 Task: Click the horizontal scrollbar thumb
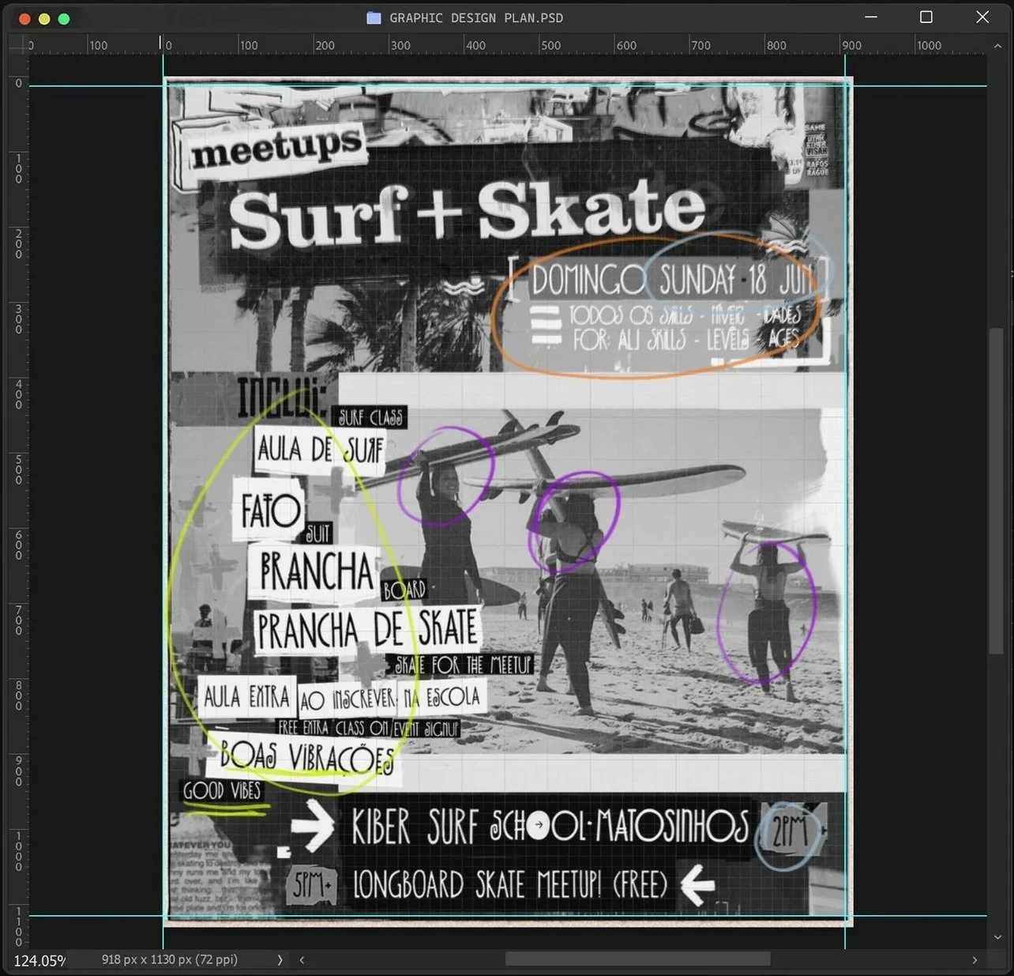(x=637, y=959)
